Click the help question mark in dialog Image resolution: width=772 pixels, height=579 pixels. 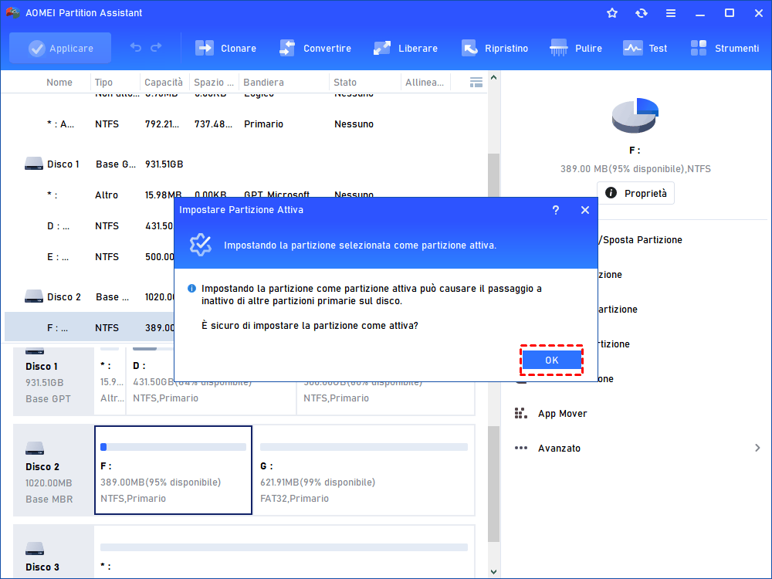click(555, 210)
